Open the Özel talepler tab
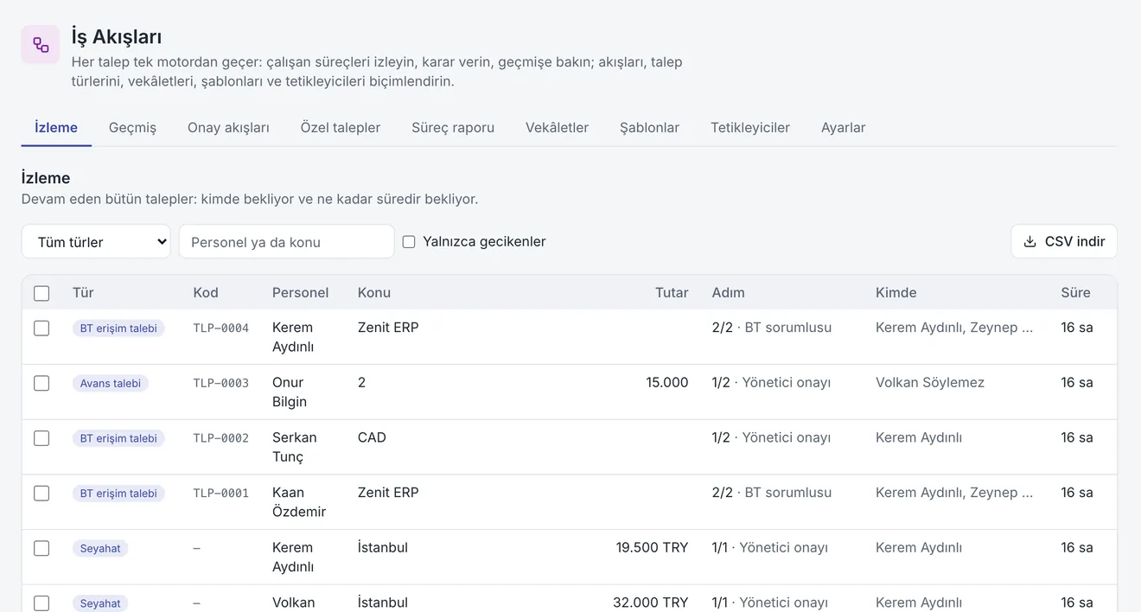Image resolution: width=1141 pixels, height=612 pixels. (341, 127)
